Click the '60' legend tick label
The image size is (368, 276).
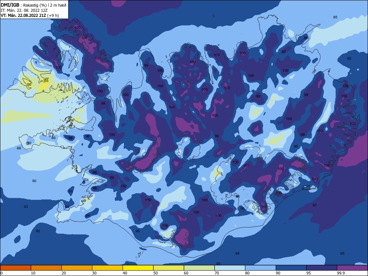[186, 273]
